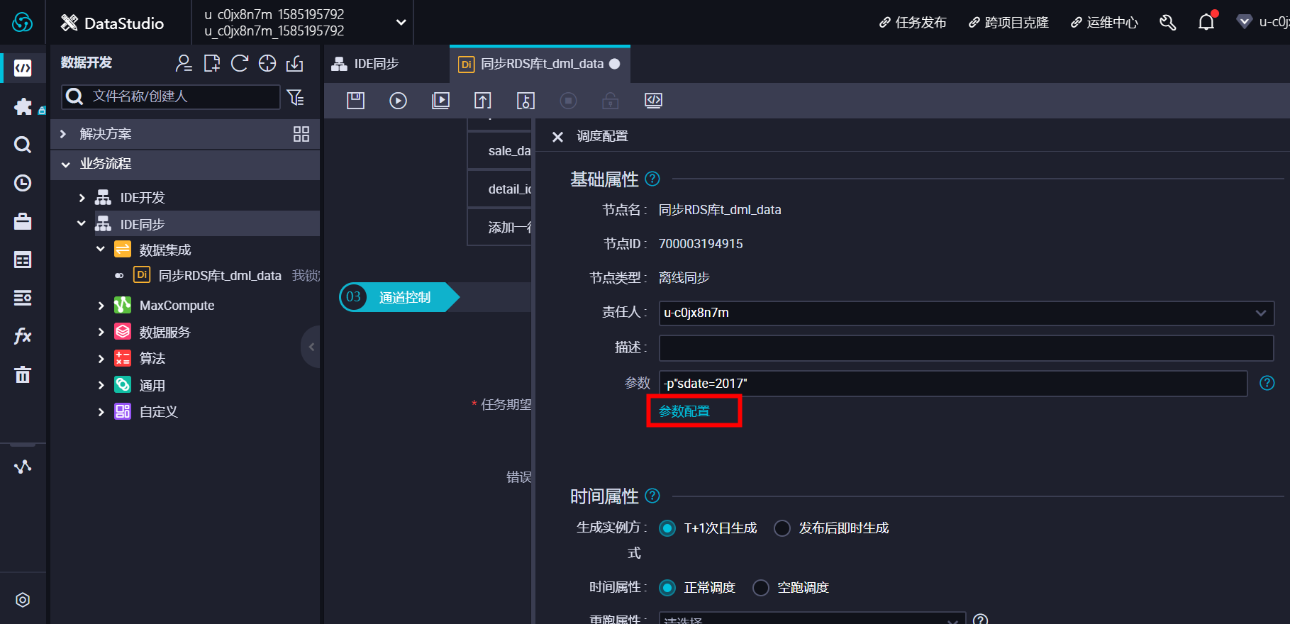The height and width of the screenshot is (624, 1290).
Task: Select 发布后即时生成 radio option
Action: [x=782, y=528]
